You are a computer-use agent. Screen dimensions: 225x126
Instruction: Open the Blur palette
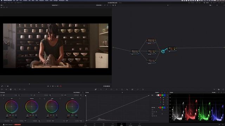coord(127,90)
